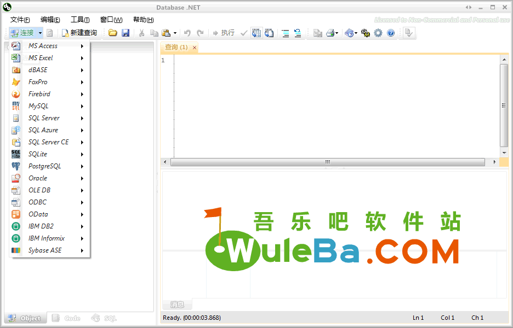Choose MS Excel from the connect menu
The width and height of the screenshot is (513, 328).
[x=50, y=58]
